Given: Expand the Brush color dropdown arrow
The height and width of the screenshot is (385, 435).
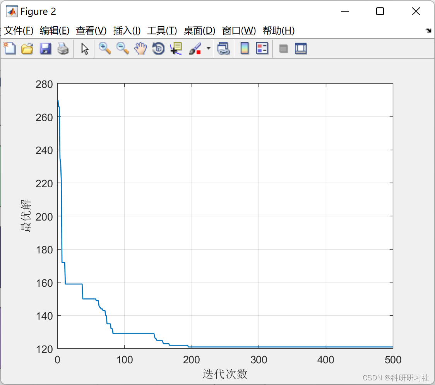Looking at the screenshot, I should coord(208,48).
